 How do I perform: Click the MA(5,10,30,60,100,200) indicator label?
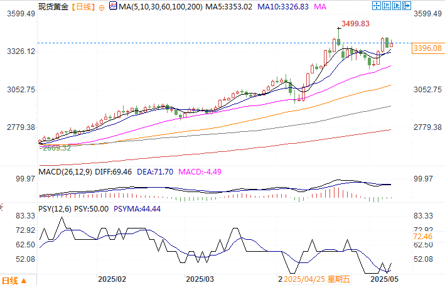(x=161, y=6)
